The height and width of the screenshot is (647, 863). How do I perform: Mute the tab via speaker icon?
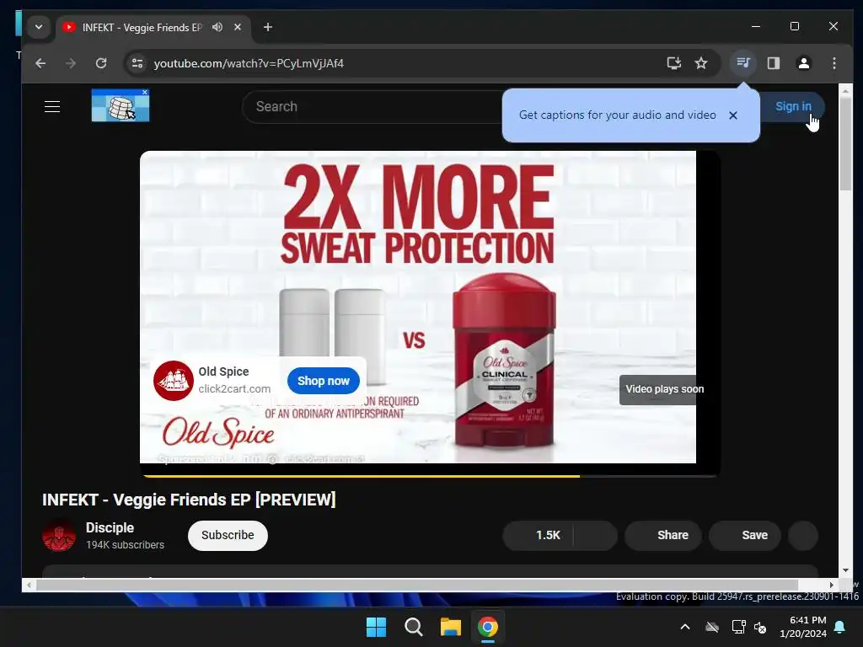pos(217,27)
